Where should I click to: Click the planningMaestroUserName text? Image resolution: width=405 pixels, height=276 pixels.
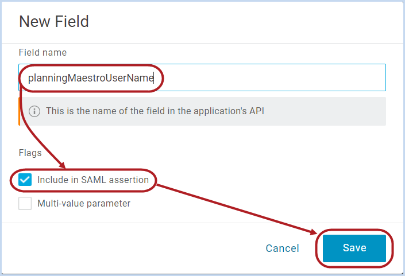pyautogui.click(x=91, y=78)
